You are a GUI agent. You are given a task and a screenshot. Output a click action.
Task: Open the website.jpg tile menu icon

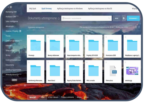[126, 62]
